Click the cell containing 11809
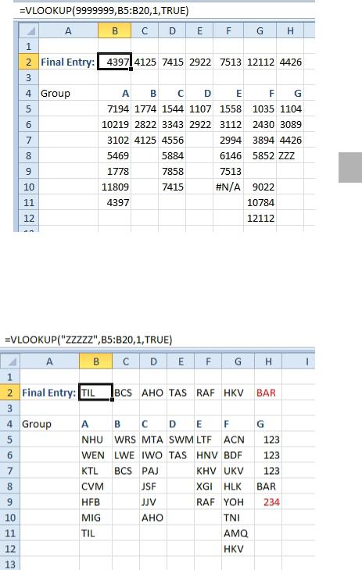Screen dimensions: 362x570 click(x=114, y=187)
